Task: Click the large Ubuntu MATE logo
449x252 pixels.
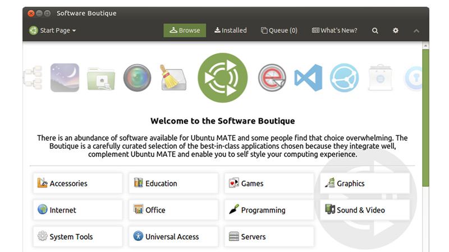Action: [223, 77]
